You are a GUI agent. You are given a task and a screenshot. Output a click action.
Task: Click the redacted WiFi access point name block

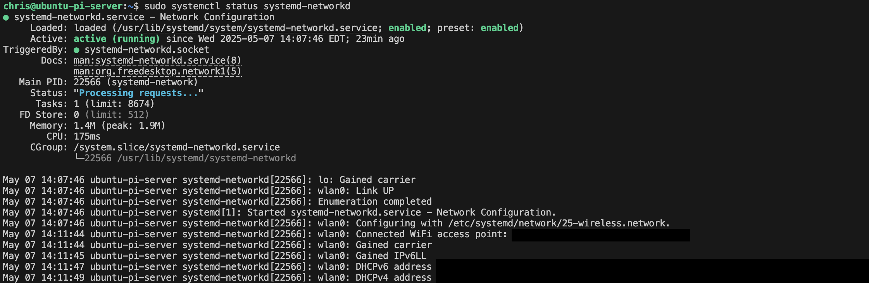click(x=600, y=235)
